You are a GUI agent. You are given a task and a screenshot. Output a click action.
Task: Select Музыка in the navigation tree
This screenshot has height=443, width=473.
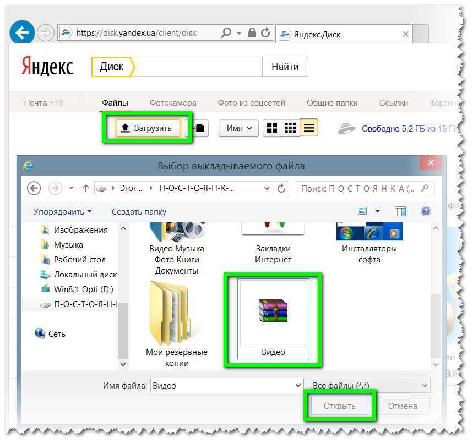(62, 245)
